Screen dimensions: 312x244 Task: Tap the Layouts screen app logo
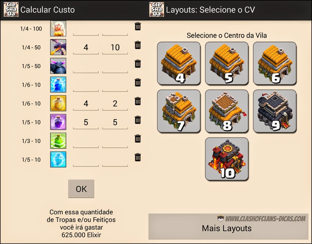coord(157,9)
